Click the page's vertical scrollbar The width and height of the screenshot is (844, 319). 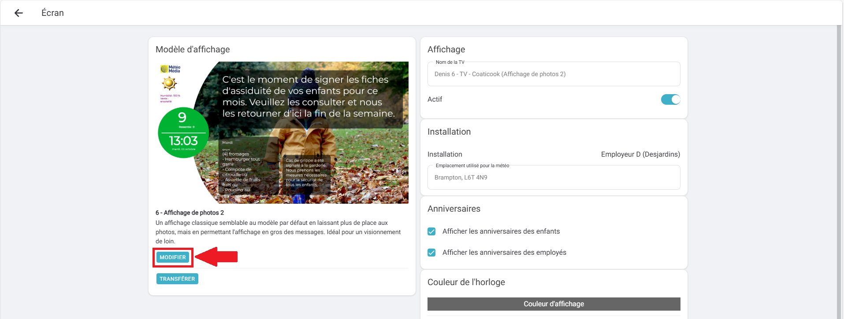pyautogui.click(x=839, y=172)
